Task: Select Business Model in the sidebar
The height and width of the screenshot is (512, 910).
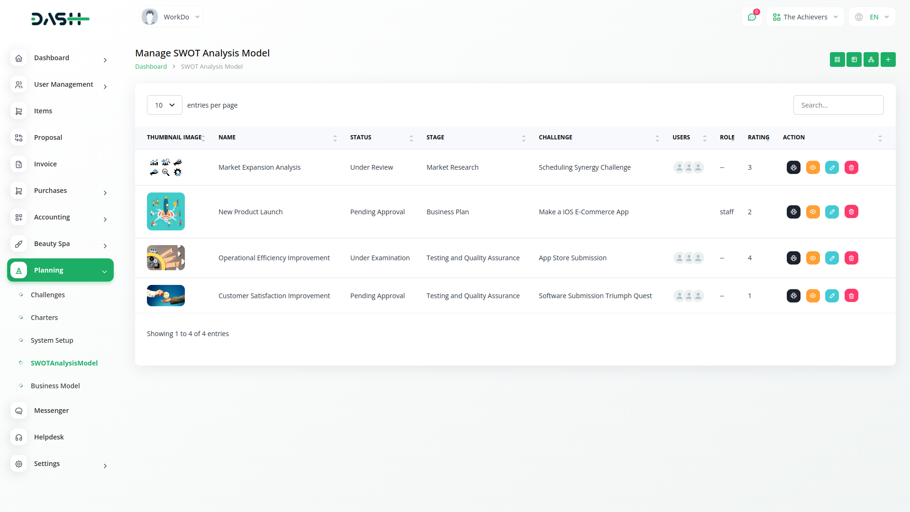Action: (x=55, y=386)
